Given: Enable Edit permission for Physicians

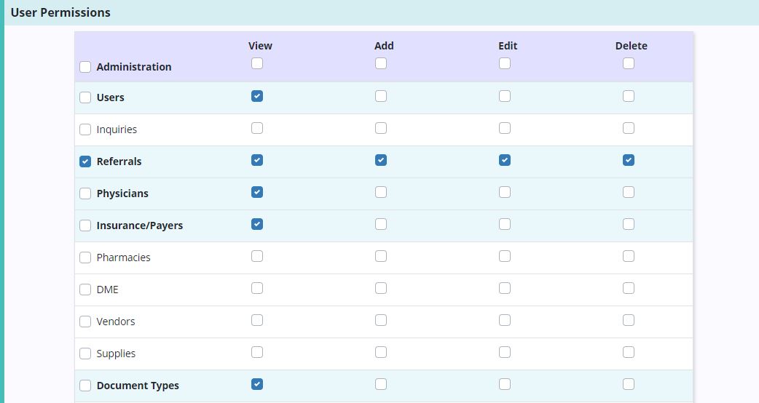Looking at the screenshot, I should pyautogui.click(x=505, y=192).
